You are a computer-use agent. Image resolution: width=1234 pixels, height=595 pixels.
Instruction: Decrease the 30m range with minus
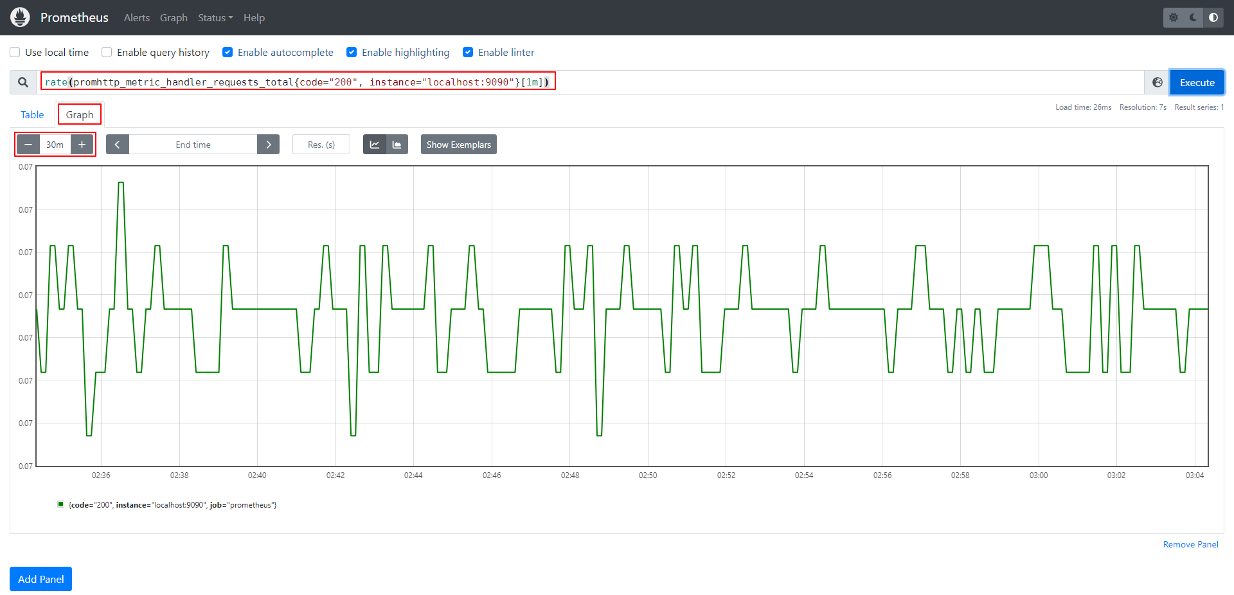pos(28,145)
